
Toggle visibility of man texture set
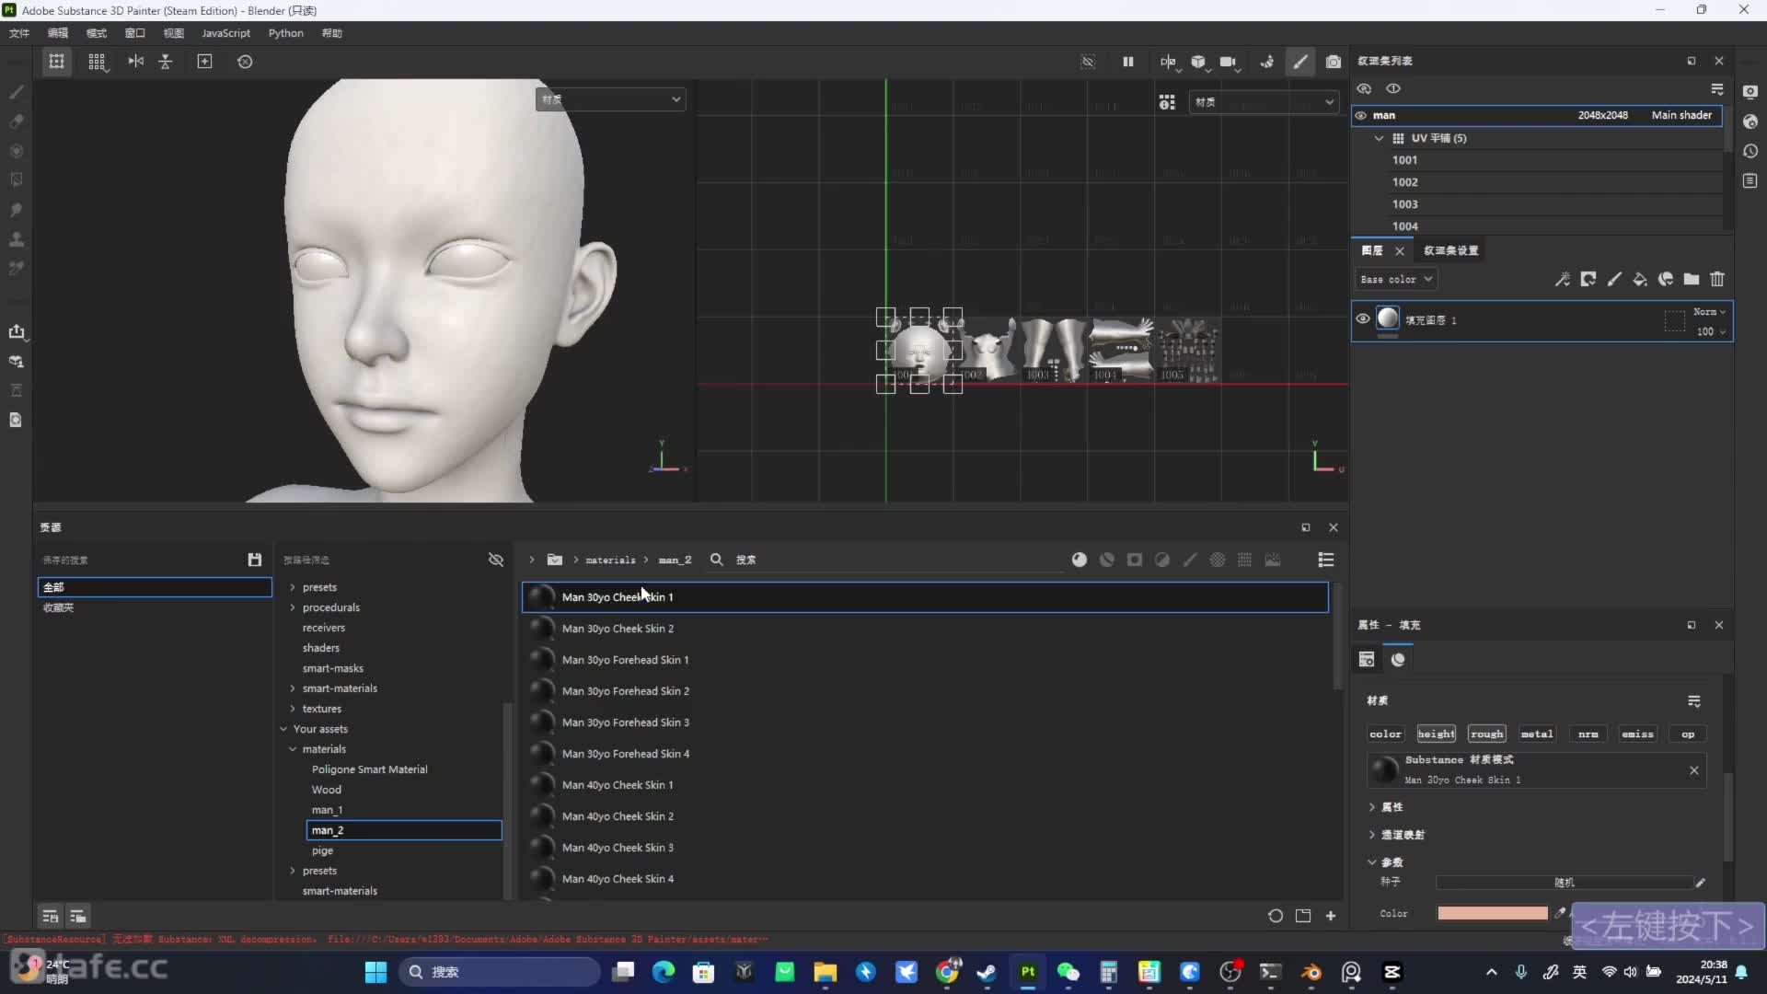point(1360,115)
